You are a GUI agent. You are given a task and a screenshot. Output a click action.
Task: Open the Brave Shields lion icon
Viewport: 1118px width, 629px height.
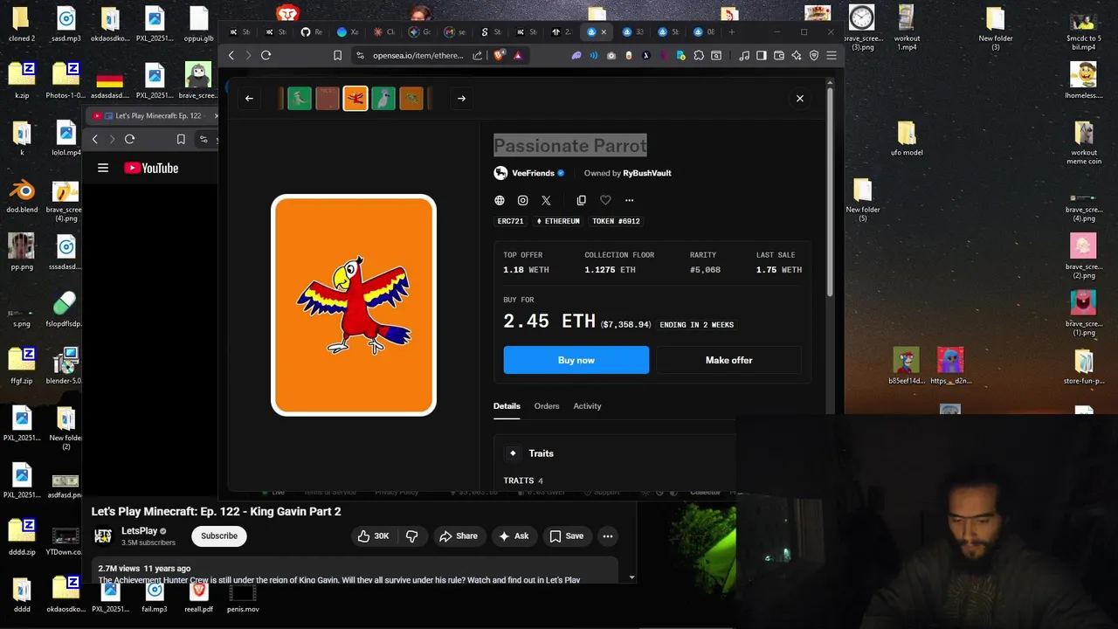(x=500, y=55)
